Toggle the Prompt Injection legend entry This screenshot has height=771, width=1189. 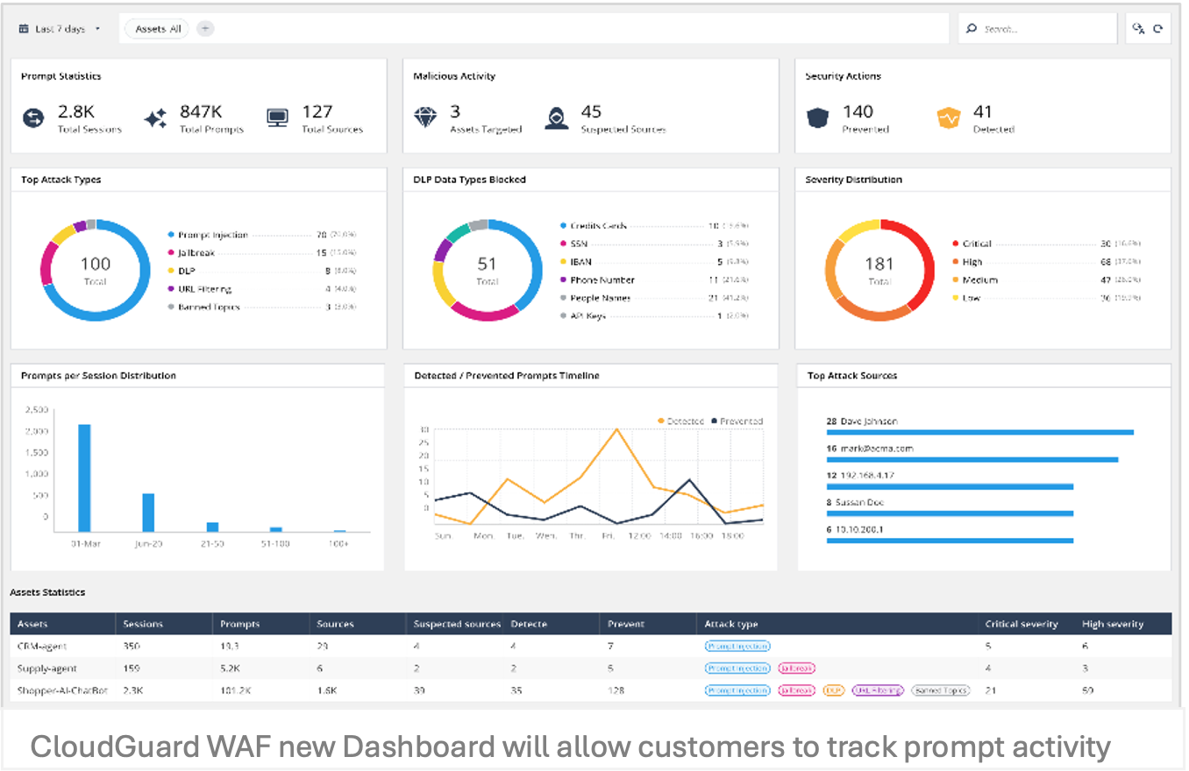[211, 235]
